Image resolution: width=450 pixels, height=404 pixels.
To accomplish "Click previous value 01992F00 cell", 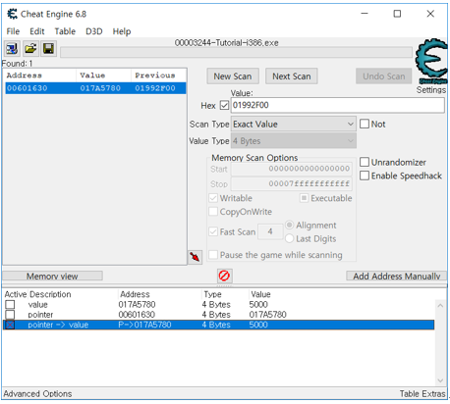I will click(155, 88).
